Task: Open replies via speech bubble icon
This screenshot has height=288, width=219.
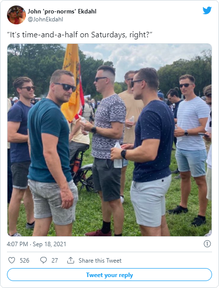Action: 43,260
